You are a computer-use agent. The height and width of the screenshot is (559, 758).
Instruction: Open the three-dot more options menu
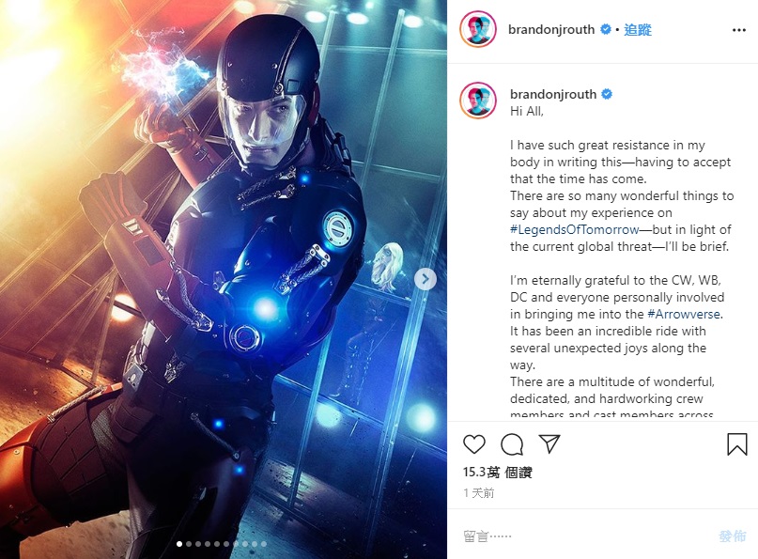coord(738,30)
